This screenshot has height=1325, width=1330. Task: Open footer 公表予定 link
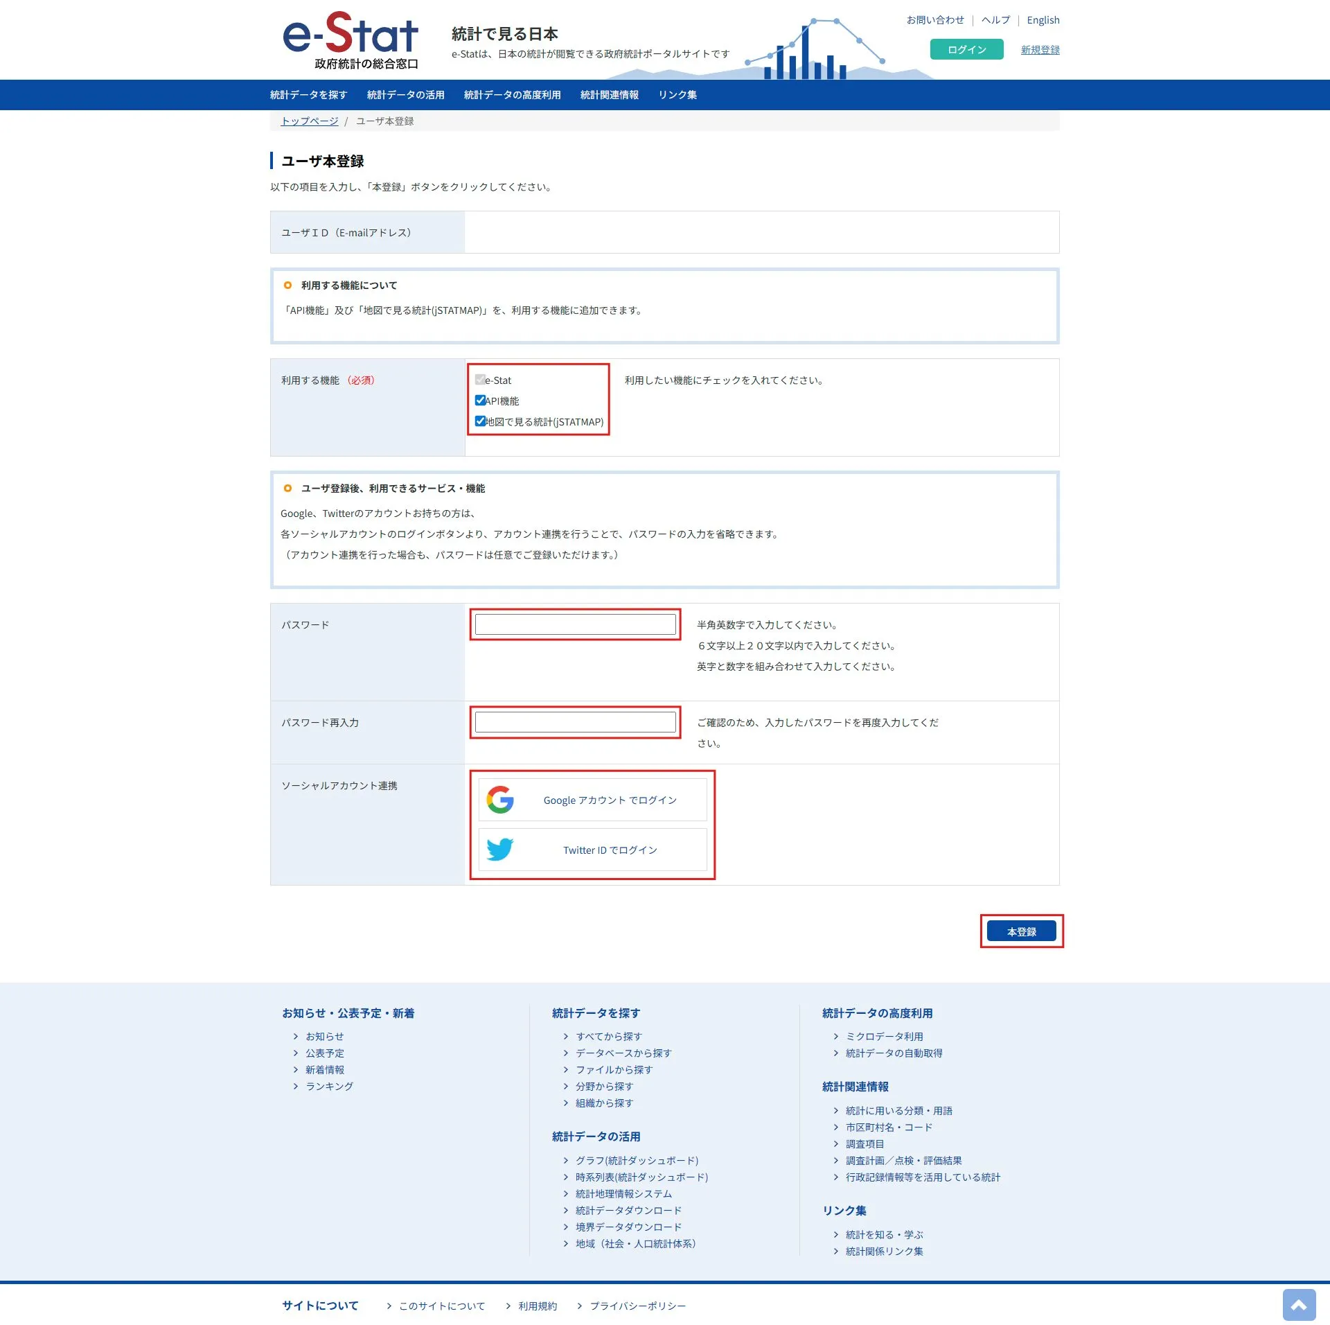coord(325,1053)
